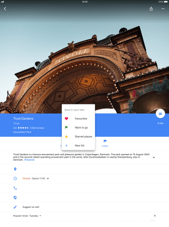The width and height of the screenshot is (169, 227).
Task: Open the Wikipedia link
Action: [x=29, y=160]
